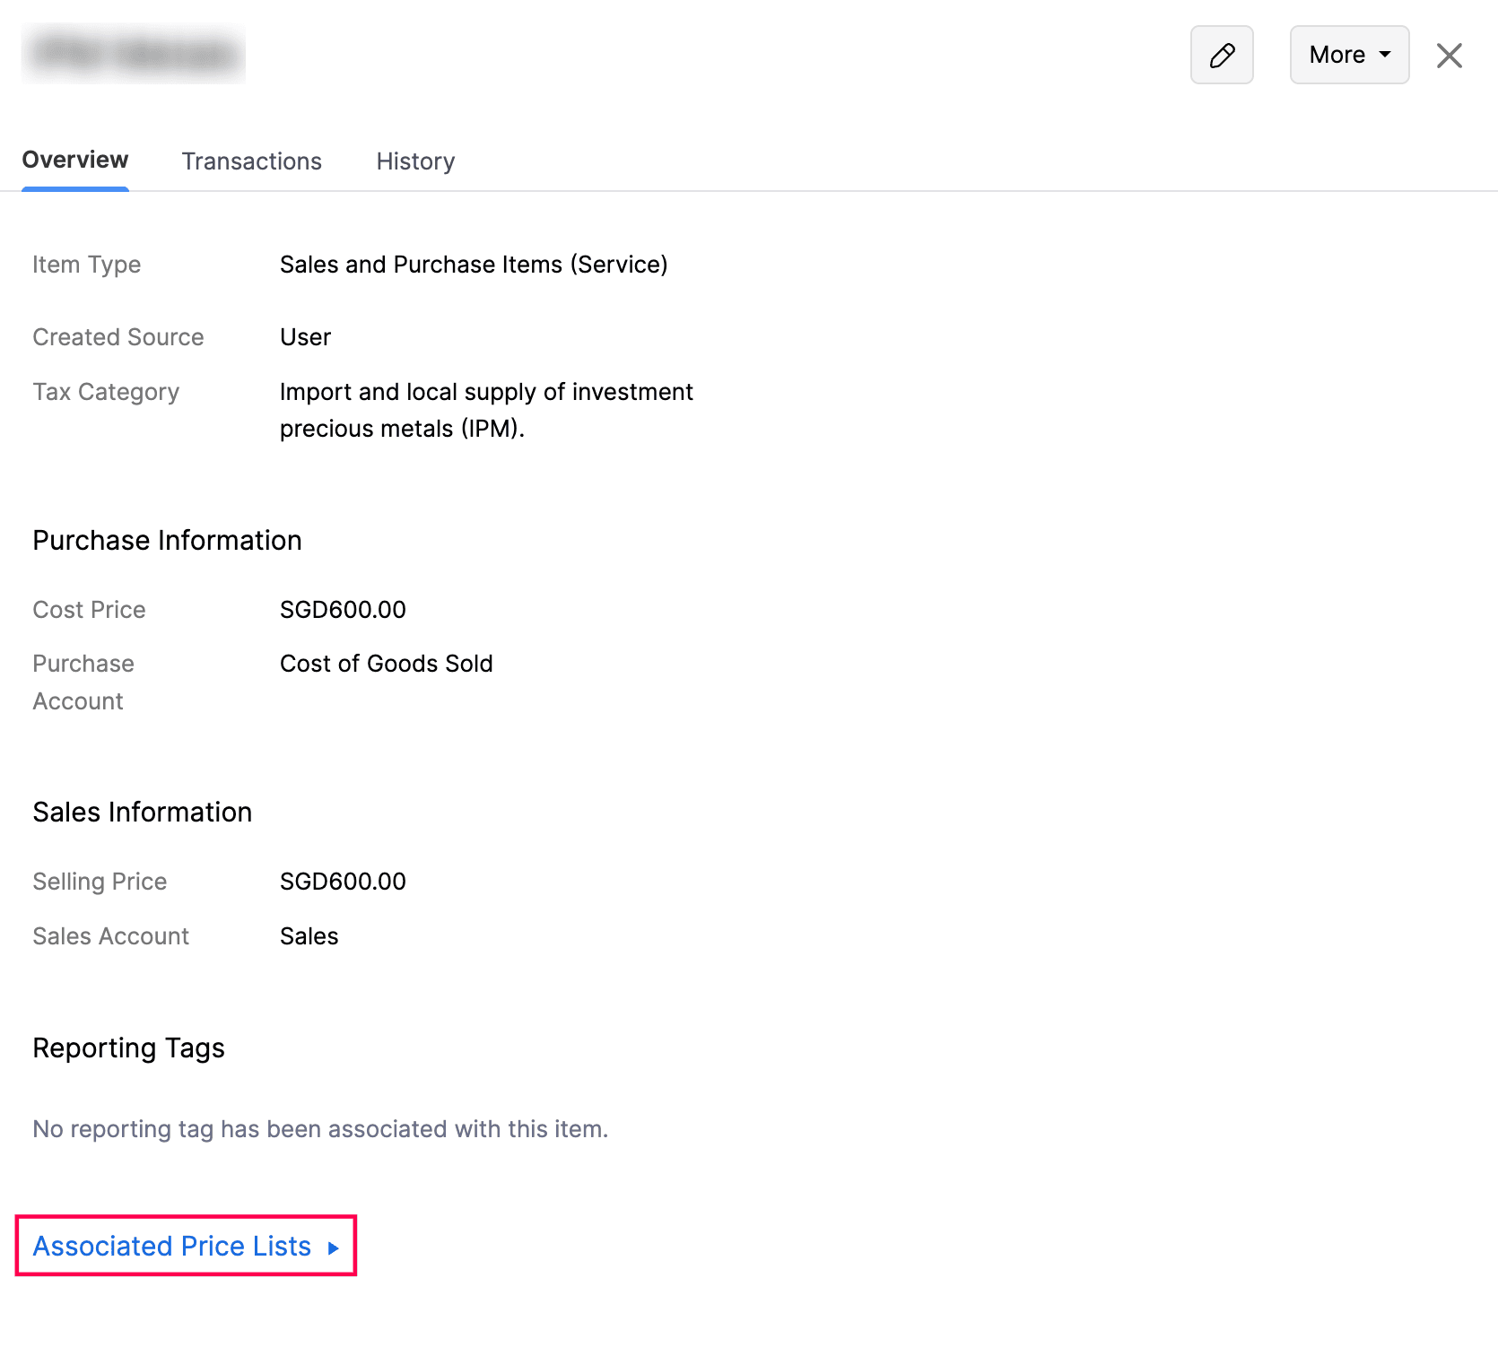The height and width of the screenshot is (1365, 1498).
Task: Click the blurred item name title
Action: tap(134, 54)
